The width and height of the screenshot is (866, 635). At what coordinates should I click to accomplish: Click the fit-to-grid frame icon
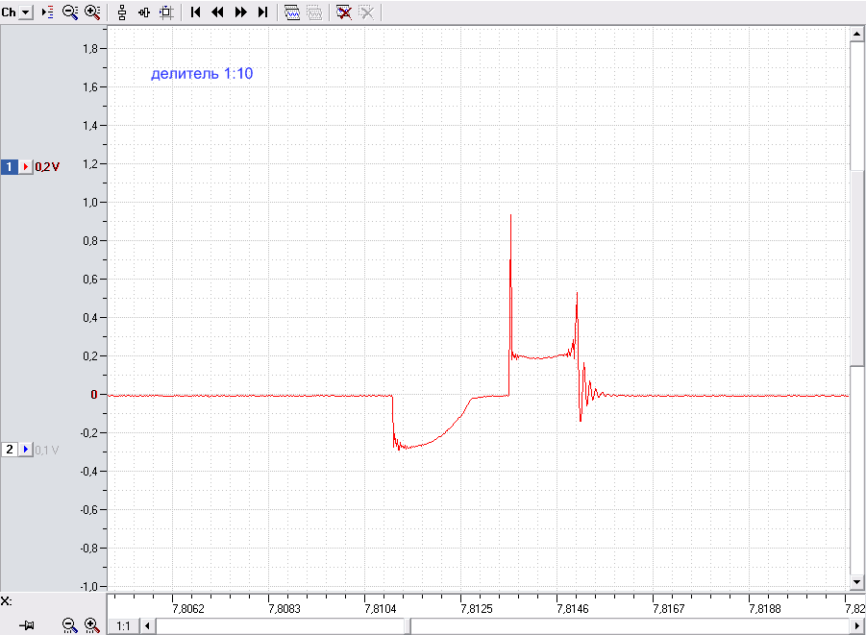[x=166, y=12]
